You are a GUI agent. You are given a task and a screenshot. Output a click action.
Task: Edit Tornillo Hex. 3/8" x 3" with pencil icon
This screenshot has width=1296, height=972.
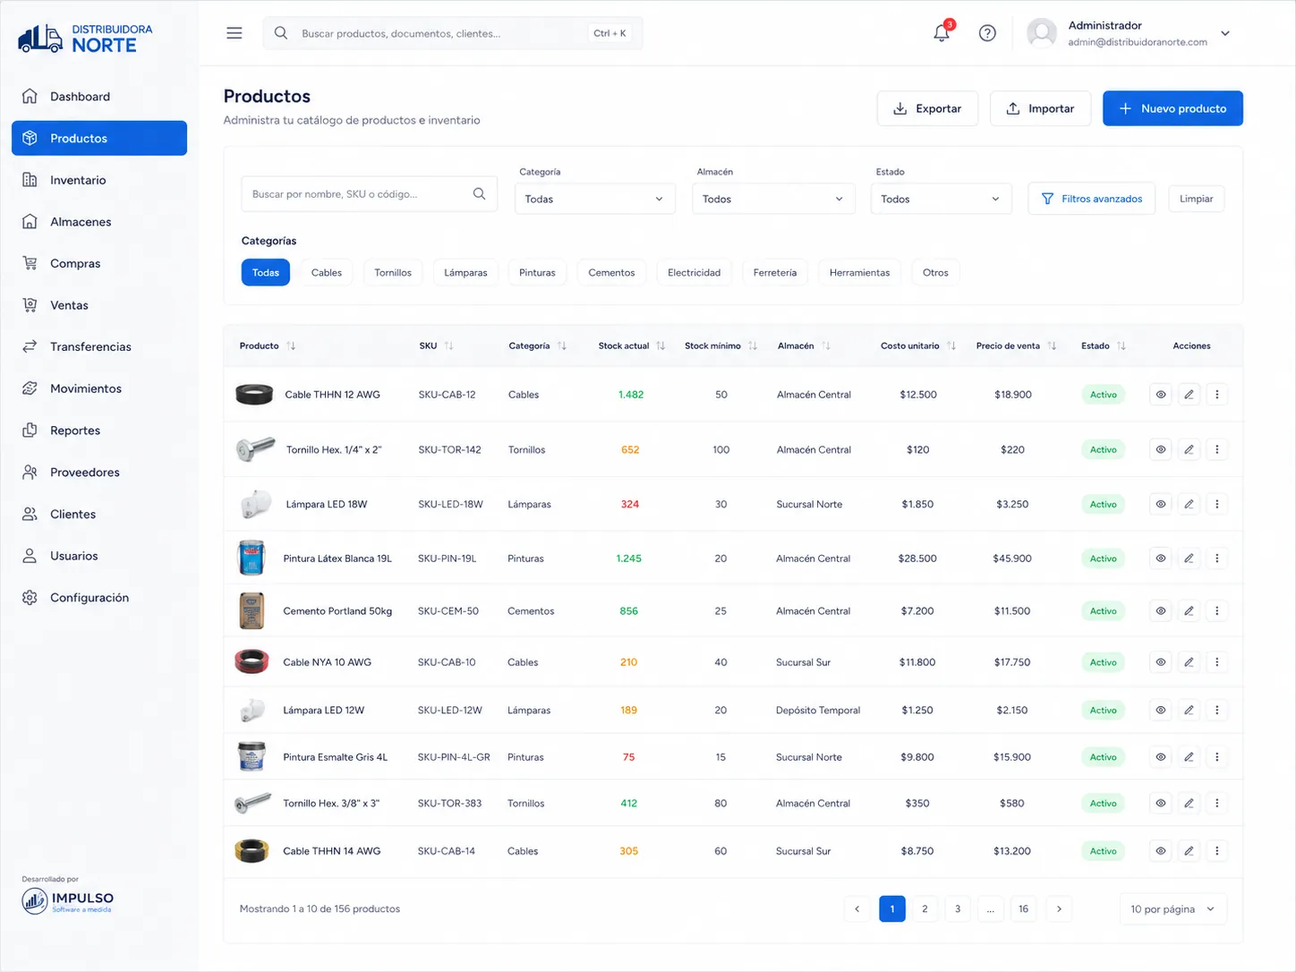(1189, 804)
